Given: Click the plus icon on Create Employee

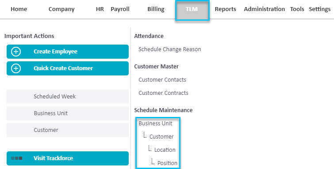Looking at the screenshot, I should point(16,52).
